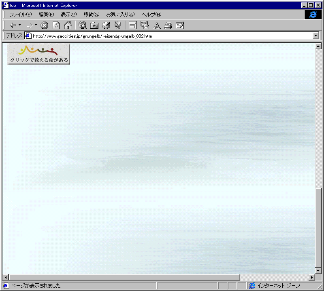Screen dimensions: 324x291
Task: Print the page with the printer icon
Action: (x=168, y=25)
